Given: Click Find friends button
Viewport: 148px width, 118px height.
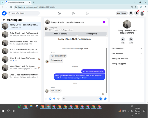Looking at the screenshot, I should (x=122, y=13).
